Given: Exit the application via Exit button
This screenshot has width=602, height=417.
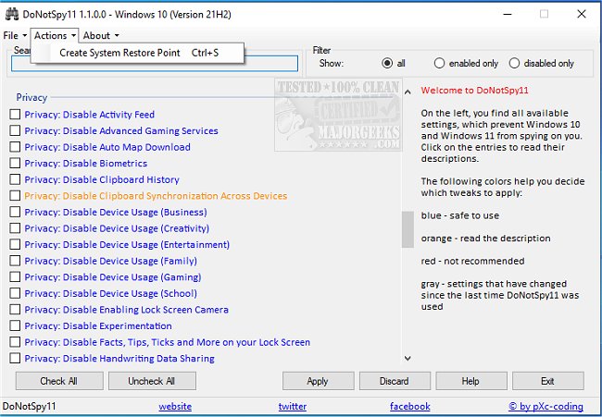Looking at the screenshot, I should tap(548, 381).
